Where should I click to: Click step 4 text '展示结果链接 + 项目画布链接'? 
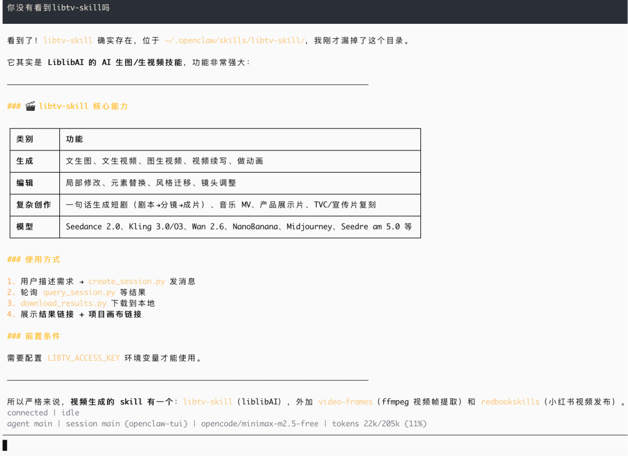pos(81,314)
